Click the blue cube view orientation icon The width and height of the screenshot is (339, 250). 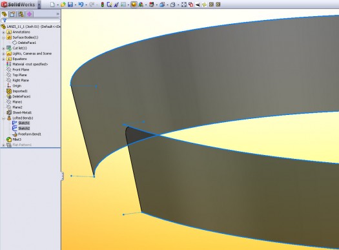coord(162,5)
